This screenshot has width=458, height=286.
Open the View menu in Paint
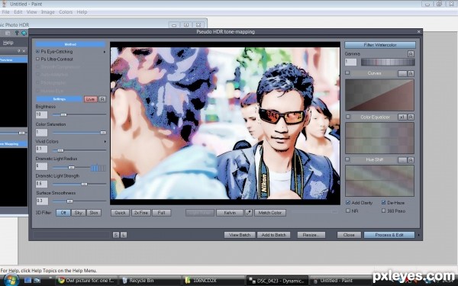(x=31, y=12)
